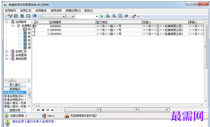Click the tree-structure icon in the toolbar
The width and height of the screenshot is (210, 127).
(10, 16)
